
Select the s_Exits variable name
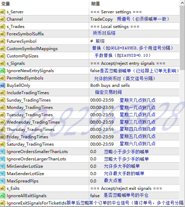coord(13,188)
